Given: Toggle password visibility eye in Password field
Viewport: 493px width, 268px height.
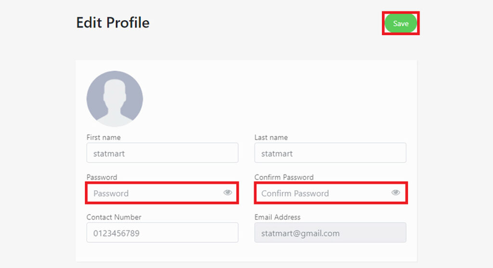Looking at the screenshot, I should [x=228, y=193].
